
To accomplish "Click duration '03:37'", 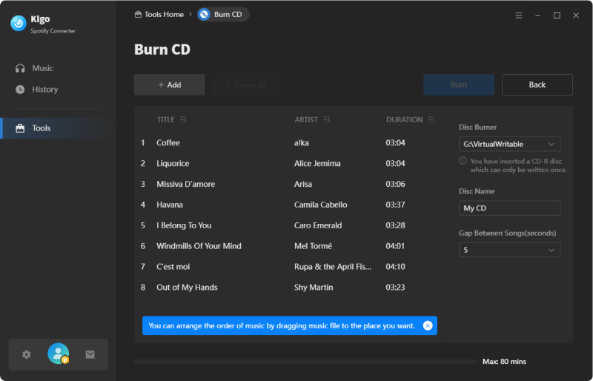I will point(395,205).
